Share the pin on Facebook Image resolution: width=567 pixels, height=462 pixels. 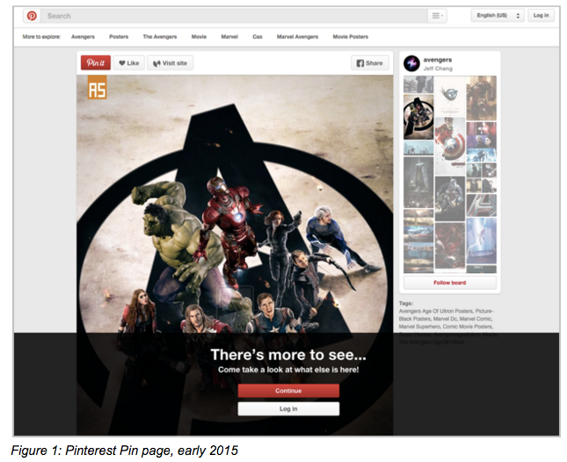click(369, 63)
